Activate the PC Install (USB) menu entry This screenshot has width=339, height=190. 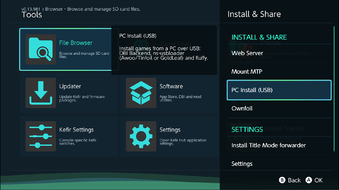(279, 90)
